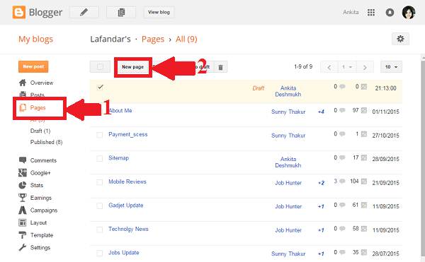The width and height of the screenshot is (425, 262).
Task: Delete selected pages with the trash icon
Action: [220, 67]
